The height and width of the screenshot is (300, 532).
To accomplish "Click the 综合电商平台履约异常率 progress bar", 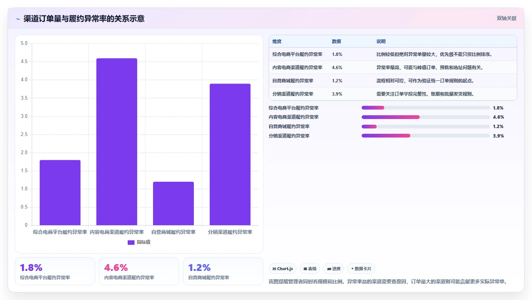I will 426,108.
